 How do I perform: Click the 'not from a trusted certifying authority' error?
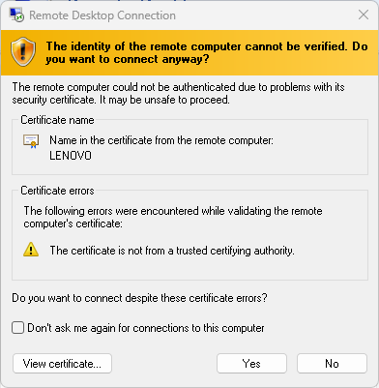[172, 251]
